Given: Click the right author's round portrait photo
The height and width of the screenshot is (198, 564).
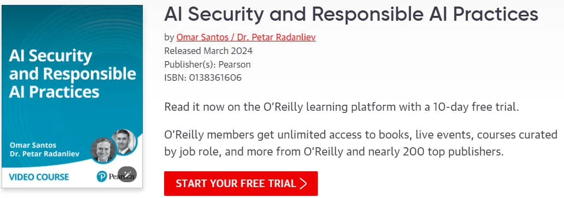Looking at the screenshot, I should (x=124, y=141).
